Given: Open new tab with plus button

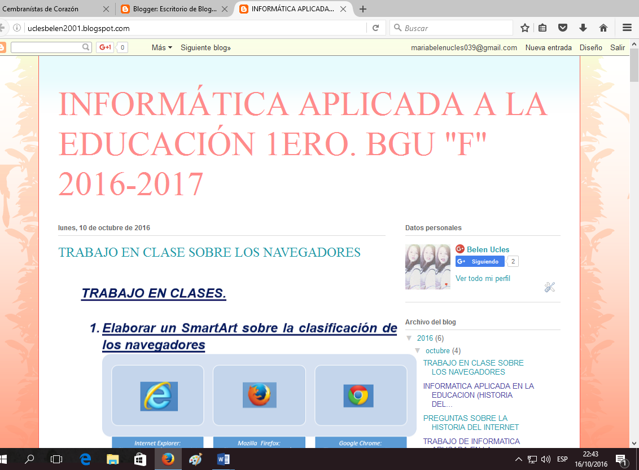Looking at the screenshot, I should click(363, 9).
